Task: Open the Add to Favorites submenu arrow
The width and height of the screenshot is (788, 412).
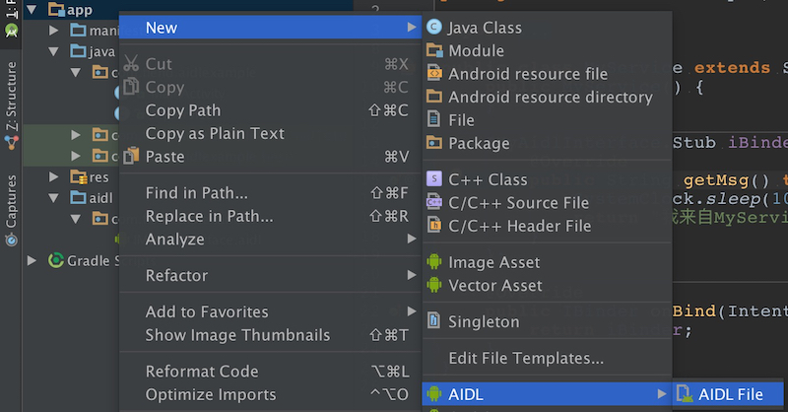Action: (x=412, y=311)
